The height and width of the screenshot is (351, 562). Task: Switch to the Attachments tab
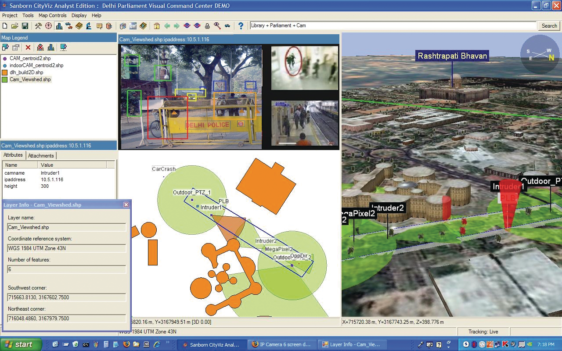click(x=41, y=156)
